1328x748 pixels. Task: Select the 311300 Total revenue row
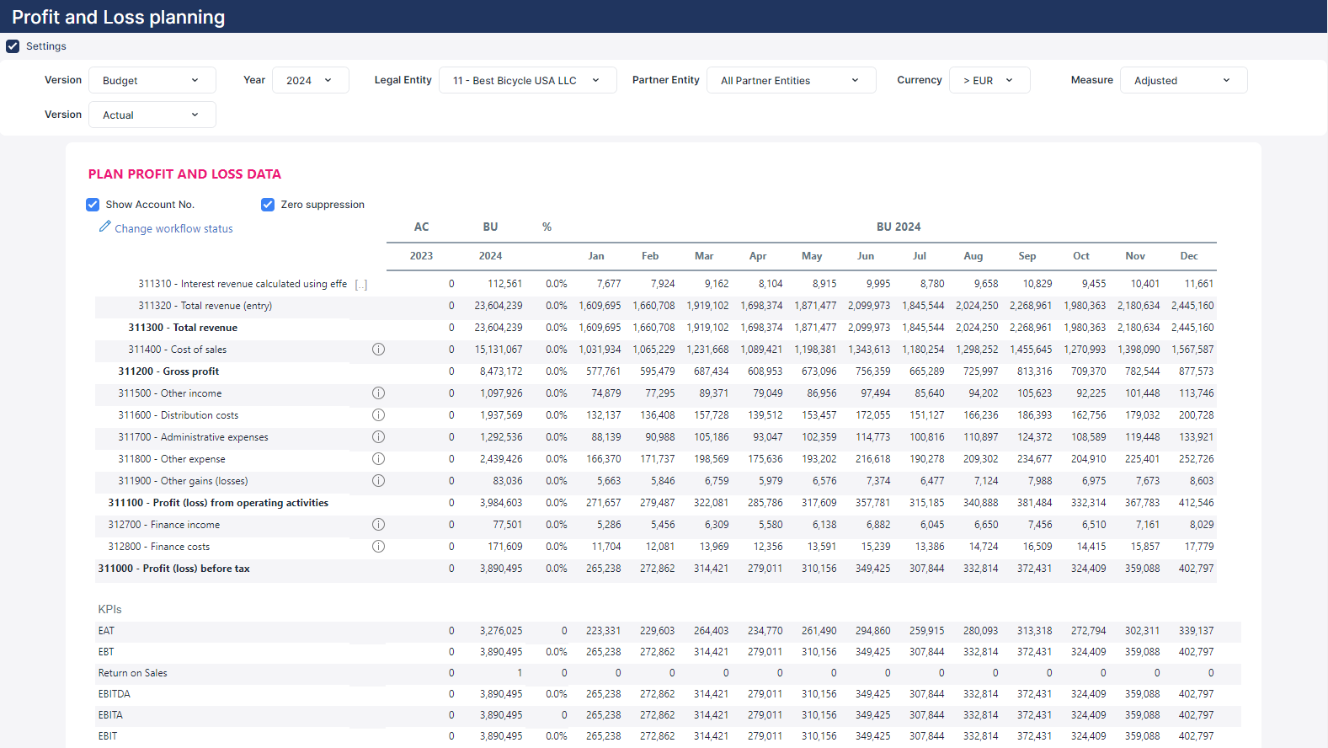pyautogui.click(x=183, y=328)
